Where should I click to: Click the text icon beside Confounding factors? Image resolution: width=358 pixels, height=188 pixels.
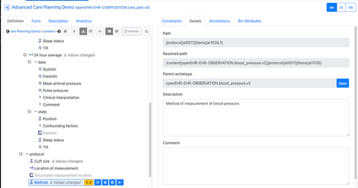coord(40,126)
